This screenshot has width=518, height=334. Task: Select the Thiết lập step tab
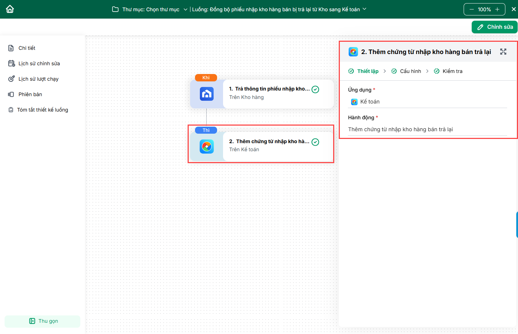tap(368, 71)
